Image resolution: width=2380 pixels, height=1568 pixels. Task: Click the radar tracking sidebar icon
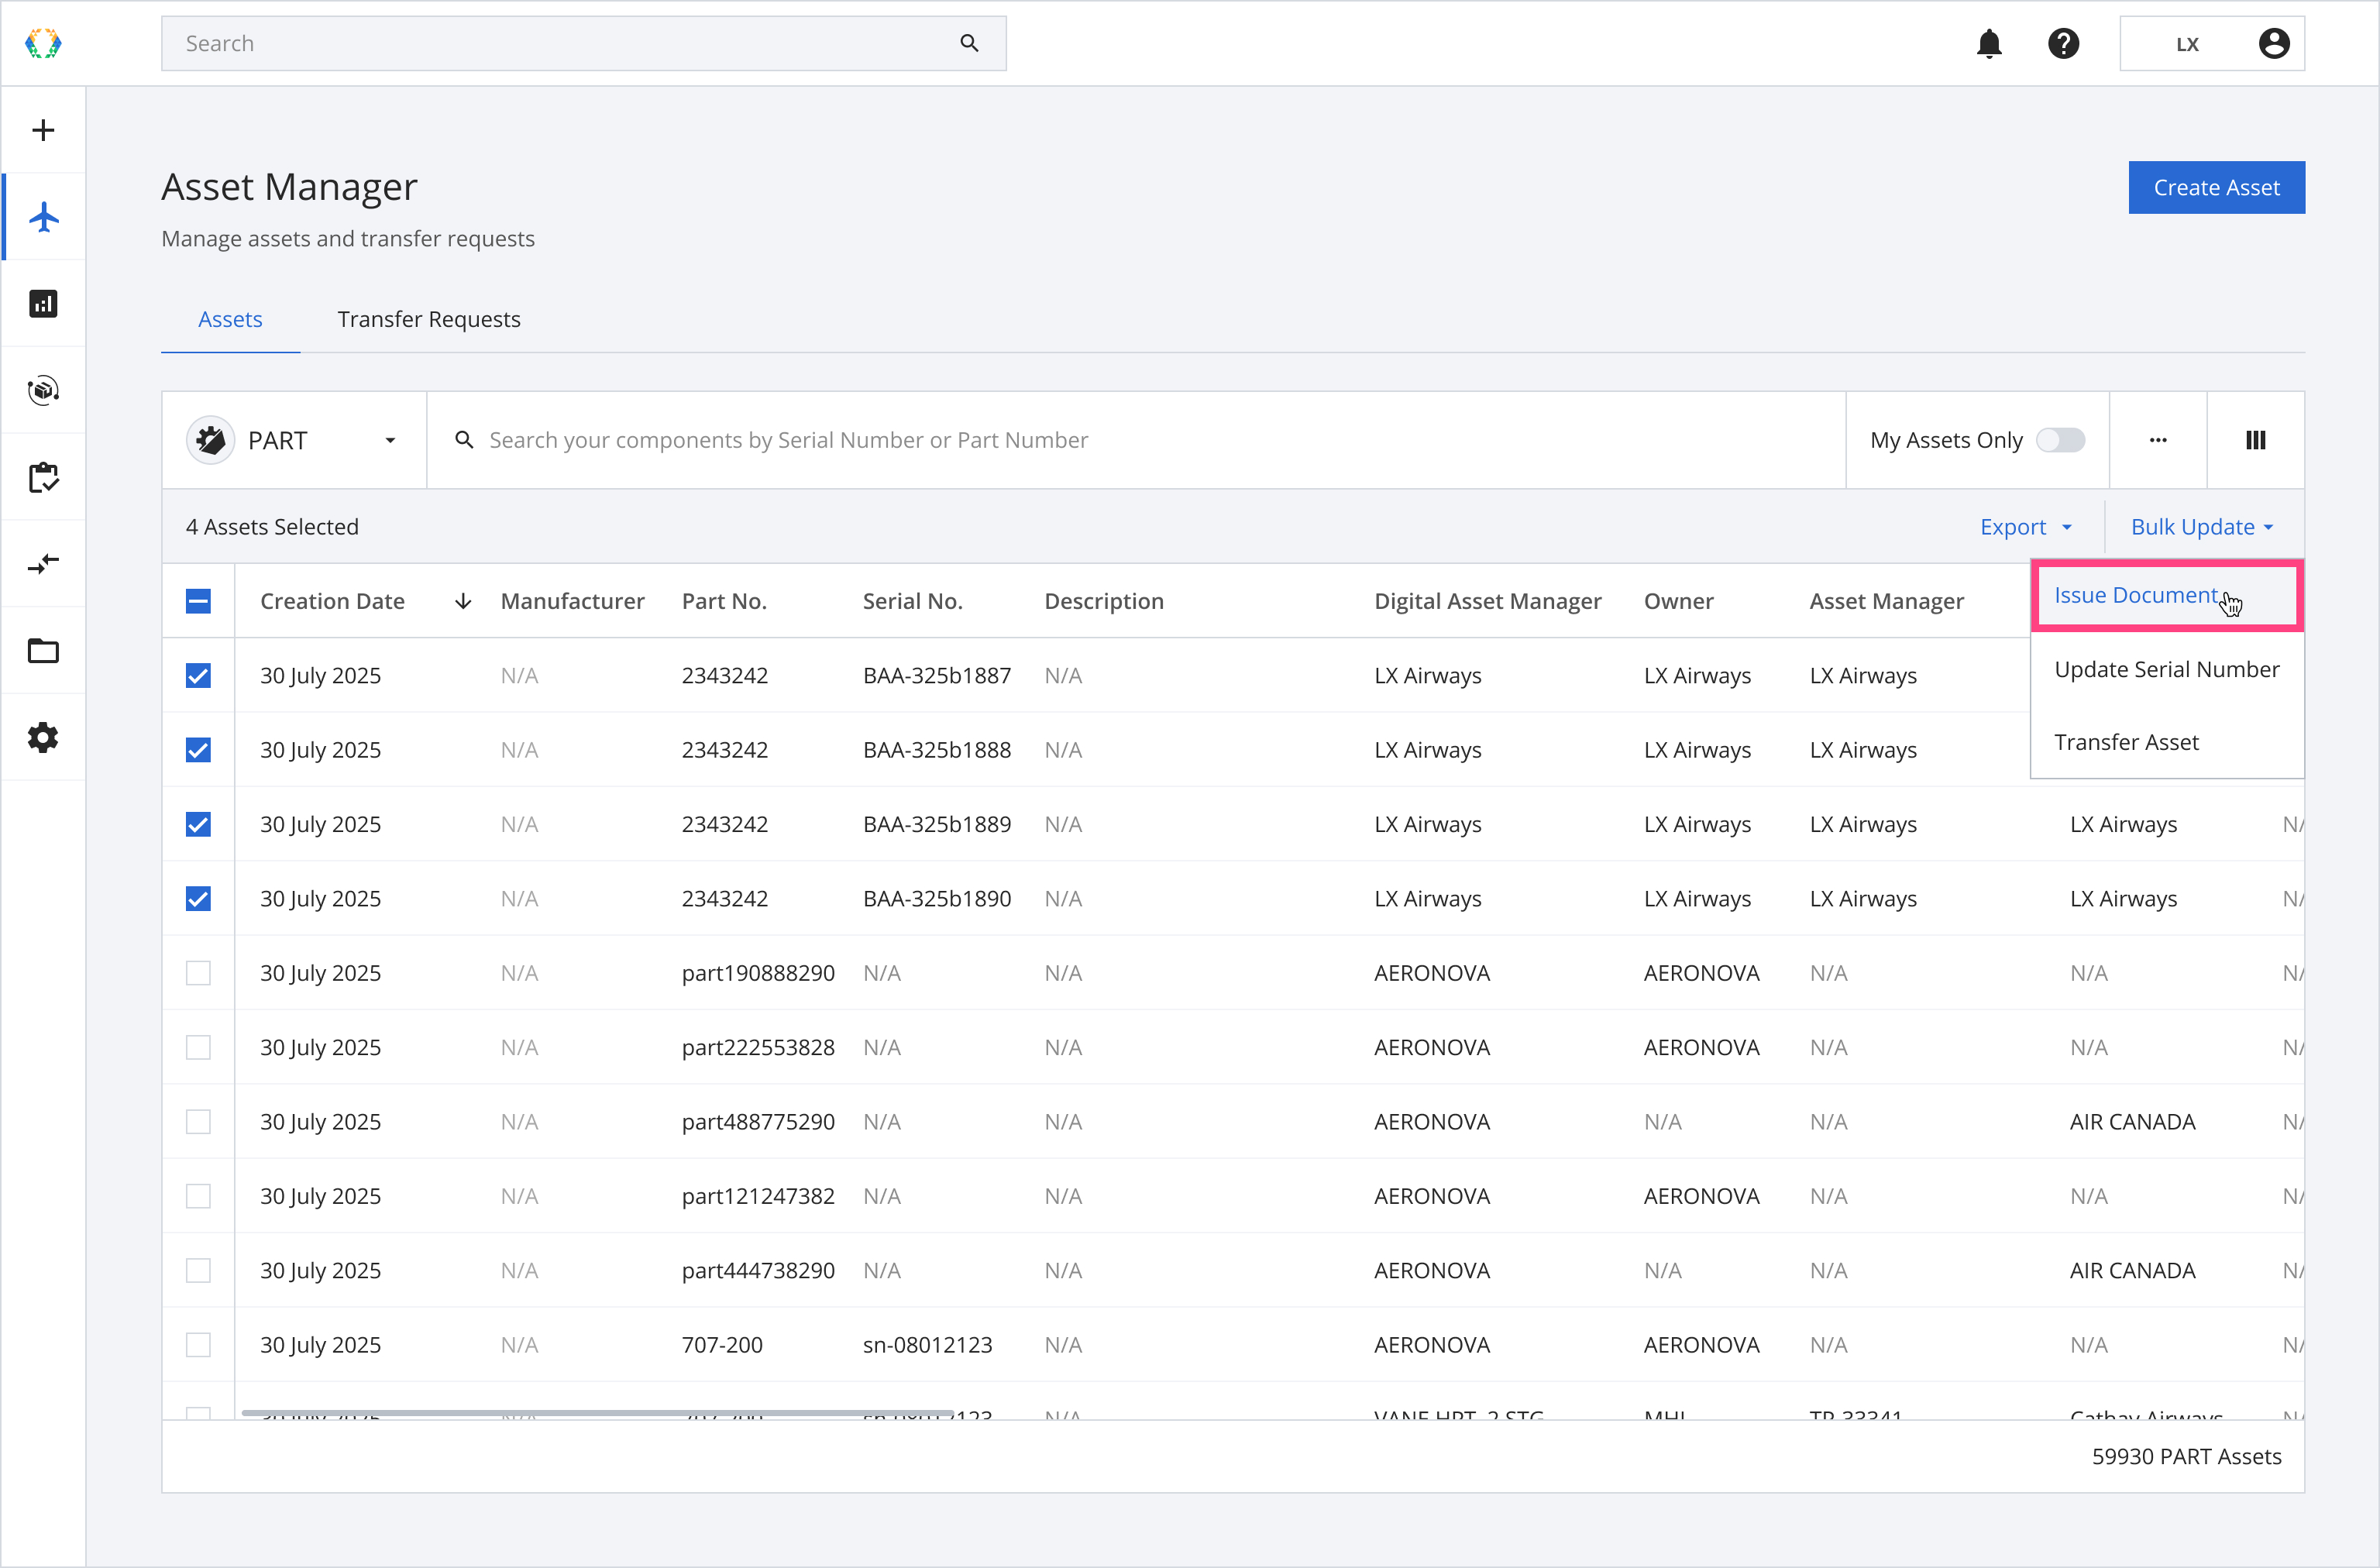pos(43,390)
